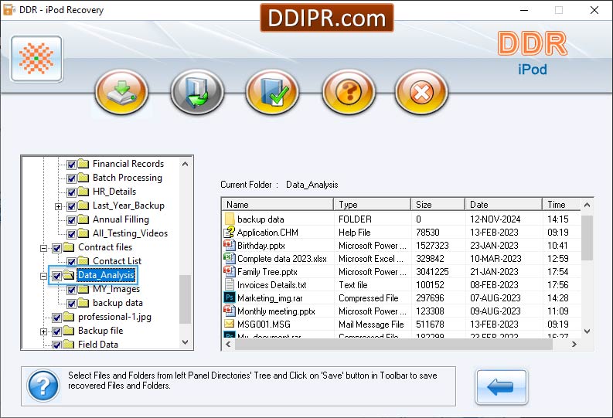The width and height of the screenshot is (613, 418).
Task: Click the MY_Images folder icon
Action: click(x=83, y=289)
